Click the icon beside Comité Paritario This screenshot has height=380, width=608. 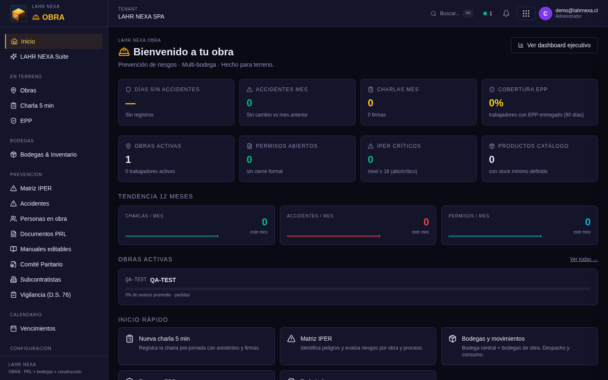pyautogui.click(x=14, y=264)
